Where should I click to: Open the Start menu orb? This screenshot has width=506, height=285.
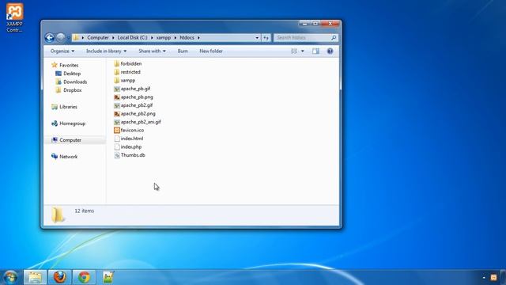coord(10,277)
